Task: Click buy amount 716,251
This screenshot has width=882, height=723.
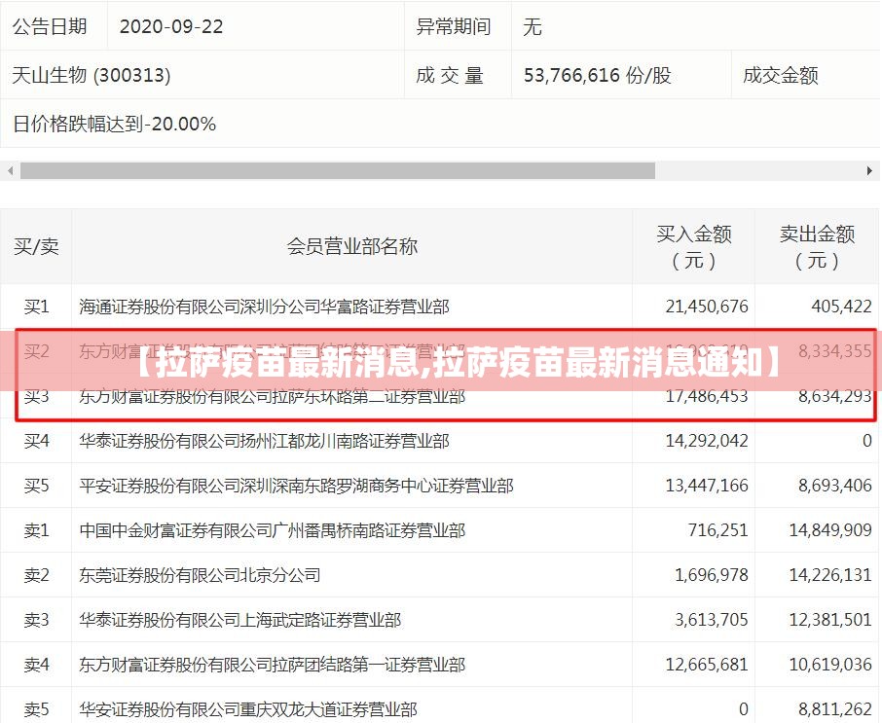Action: point(717,530)
